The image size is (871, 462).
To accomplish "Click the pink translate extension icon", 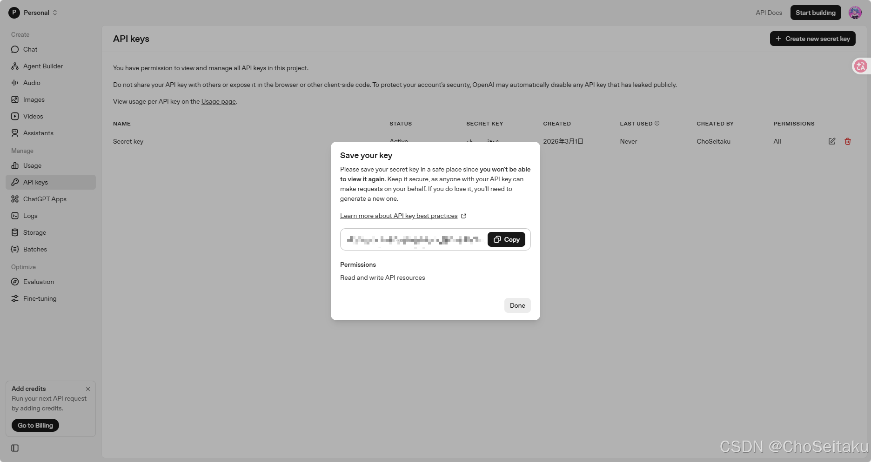I will [861, 66].
